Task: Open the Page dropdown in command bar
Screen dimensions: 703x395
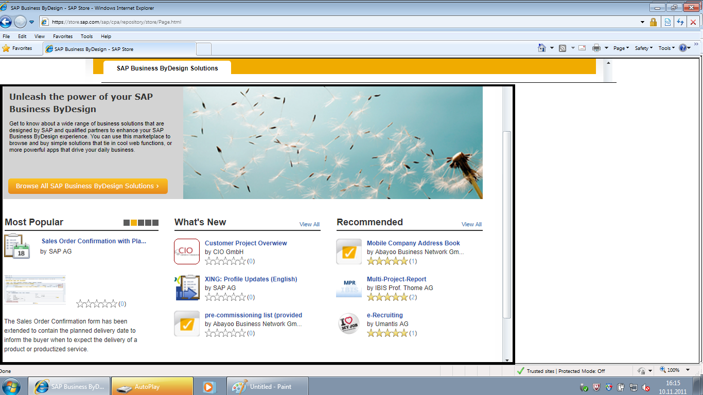Action: (621, 48)
